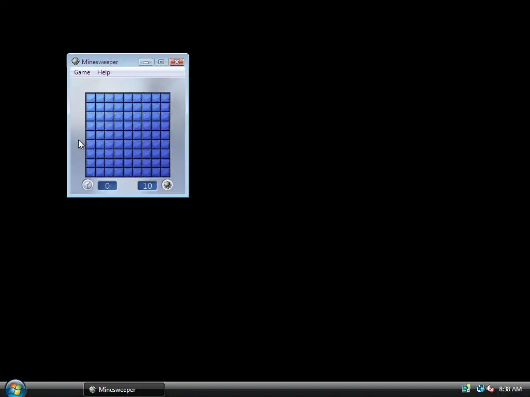Click the timer display showing 0
The width and height of the screenshot is (530, 397).
(x=108, y=186)
